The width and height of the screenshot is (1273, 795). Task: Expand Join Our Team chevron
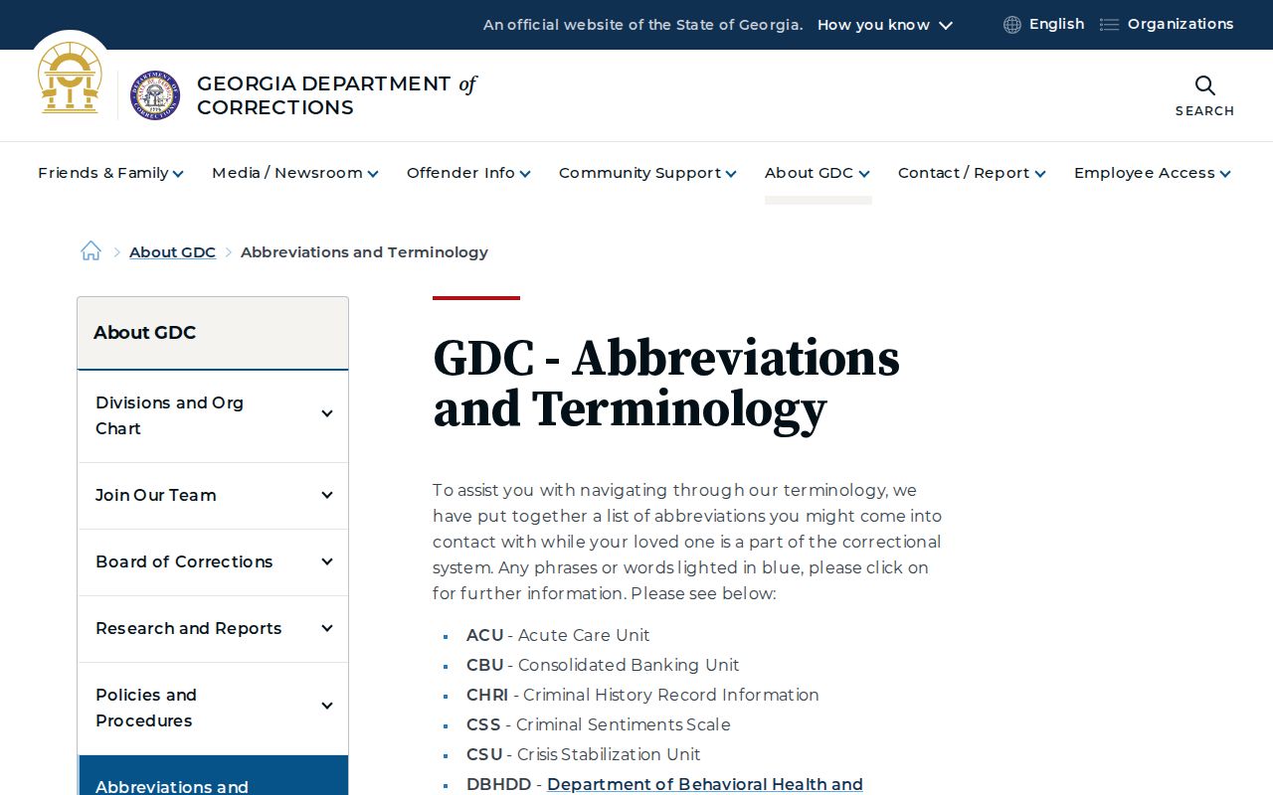coord(326,495)
